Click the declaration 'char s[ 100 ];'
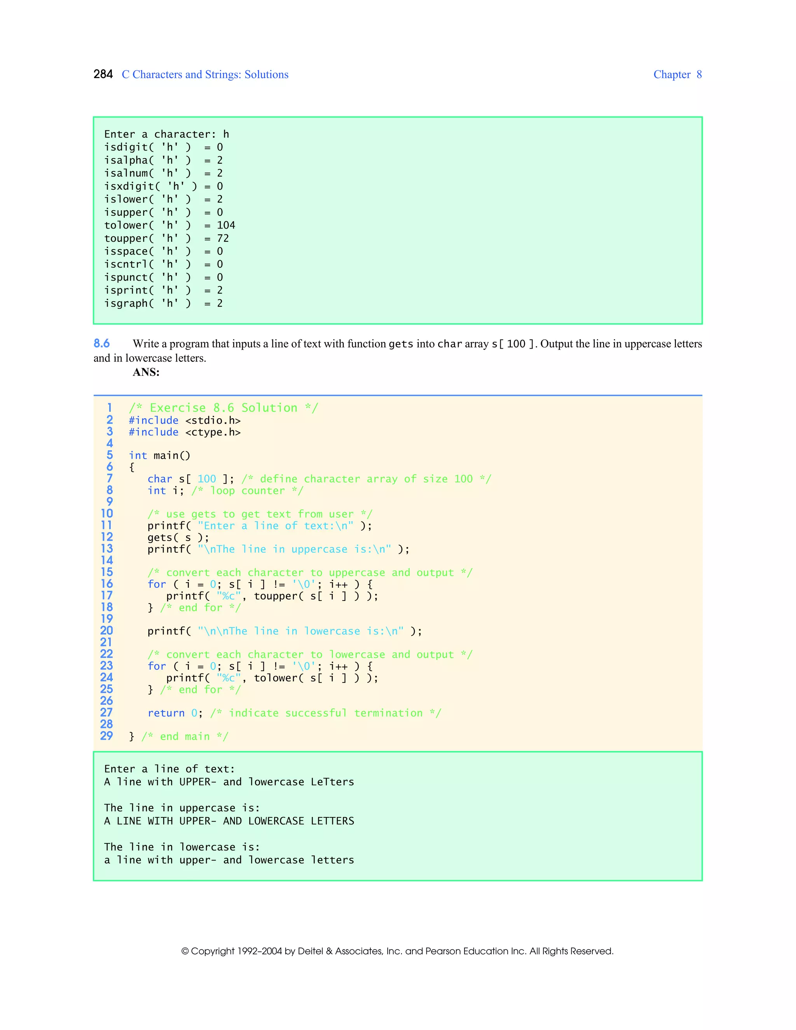Screen dimensions: 796x1030 (191, 479)
